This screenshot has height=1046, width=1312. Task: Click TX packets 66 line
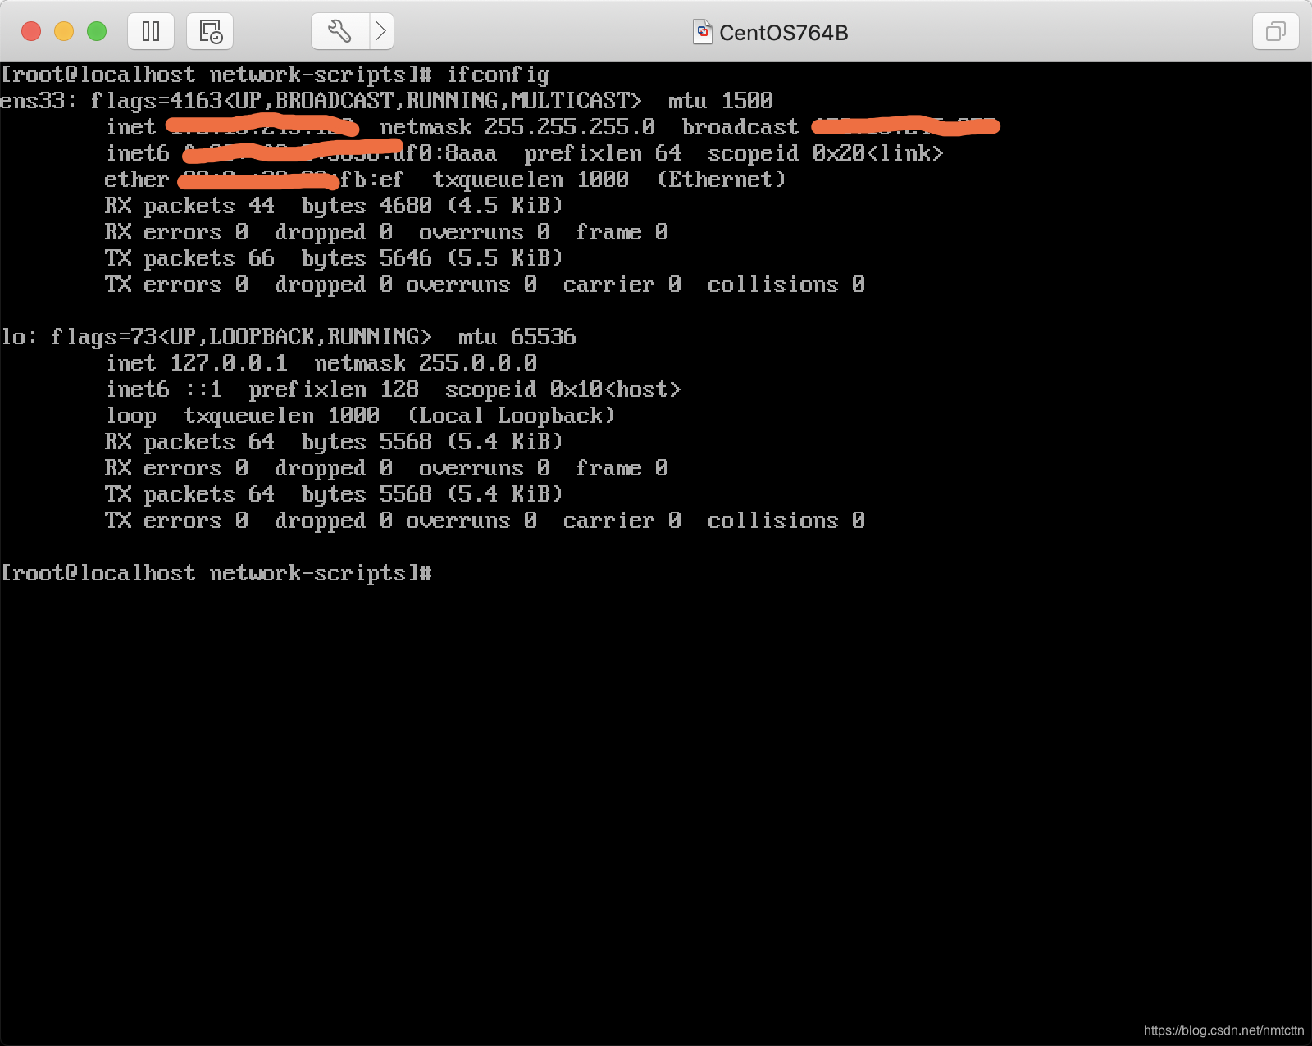click(189, 258)
